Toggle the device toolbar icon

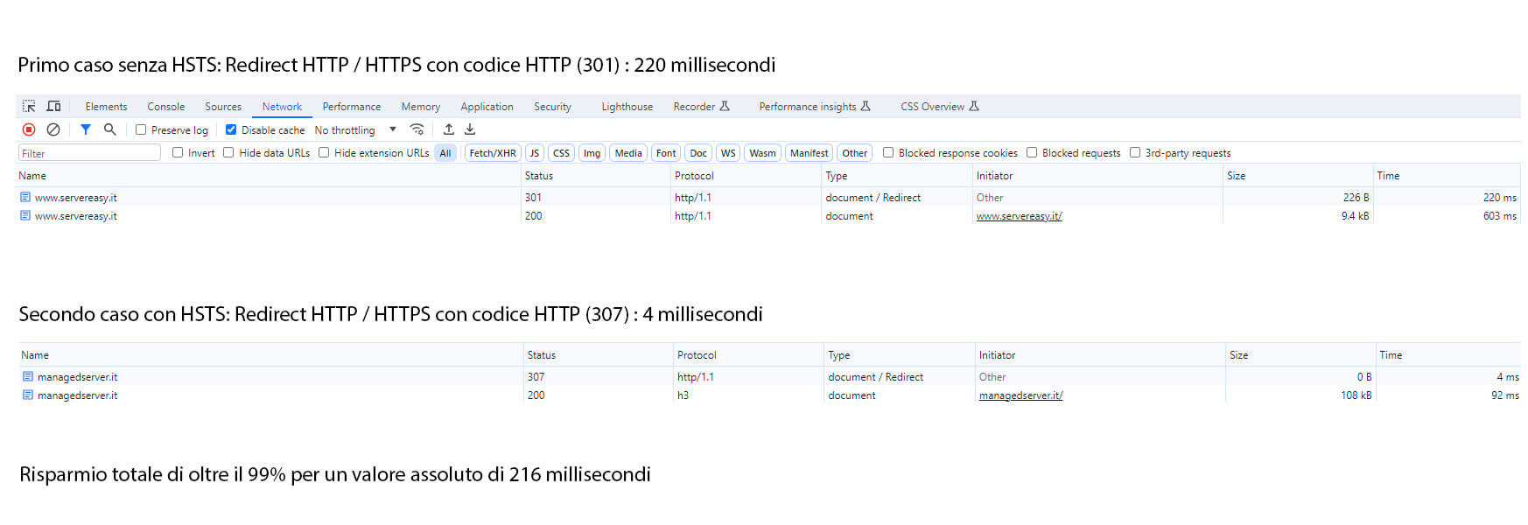tap(53, 107)
